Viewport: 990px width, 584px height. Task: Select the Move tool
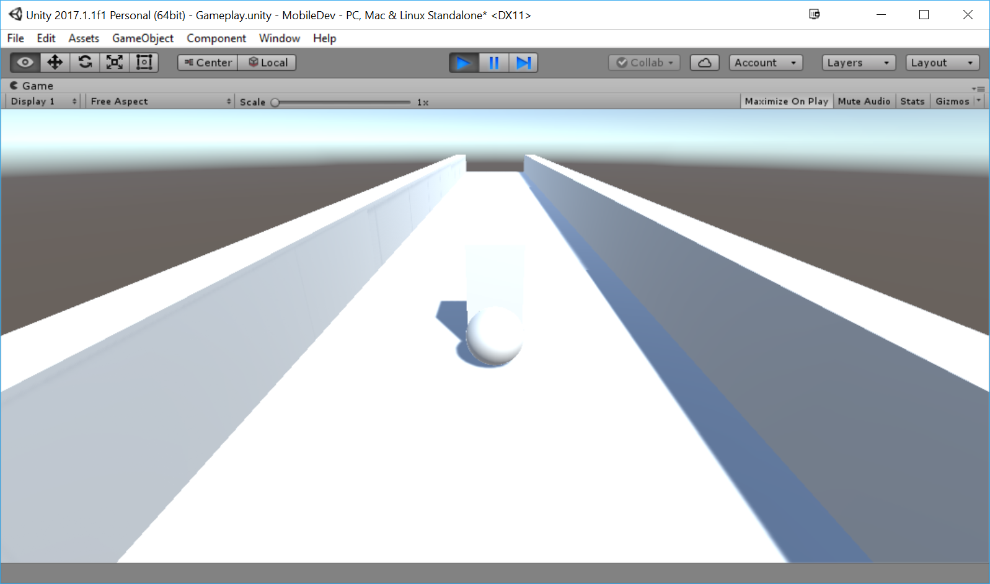tap(55, 63)
